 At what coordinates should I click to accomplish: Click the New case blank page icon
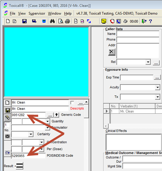8,21
